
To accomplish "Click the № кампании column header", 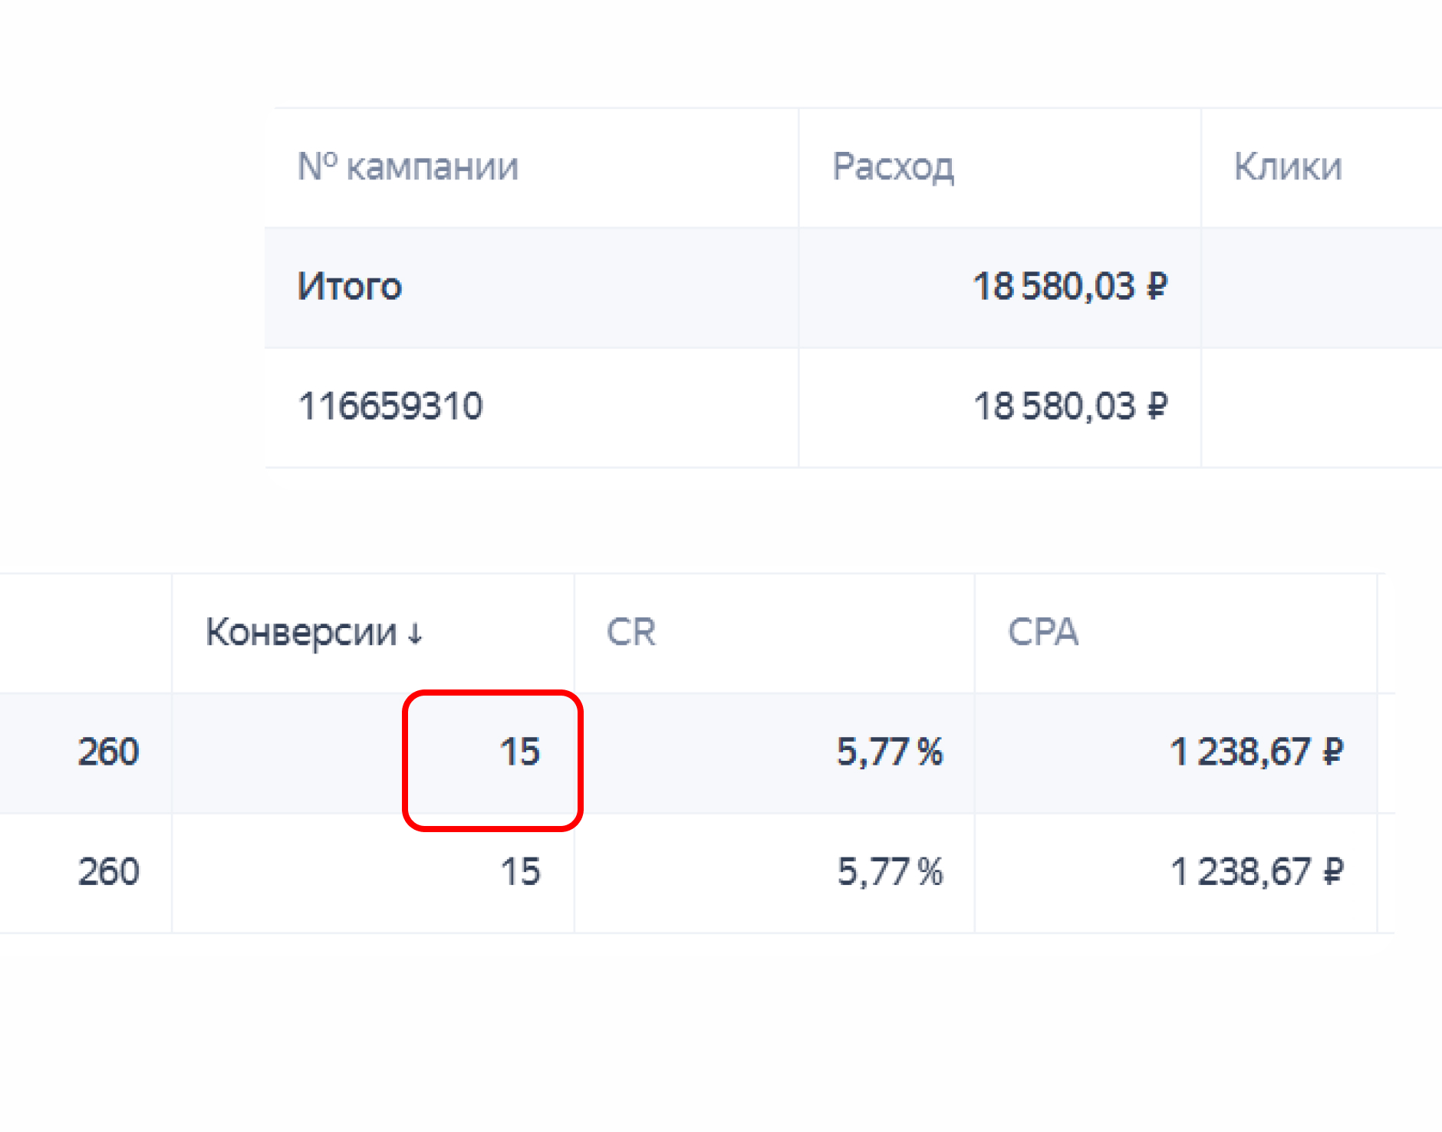I will (x=407, y=166).
